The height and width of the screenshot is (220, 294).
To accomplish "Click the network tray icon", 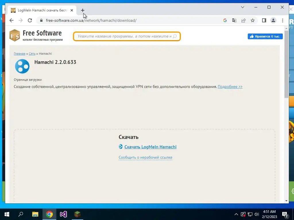I will coord(250,214).
